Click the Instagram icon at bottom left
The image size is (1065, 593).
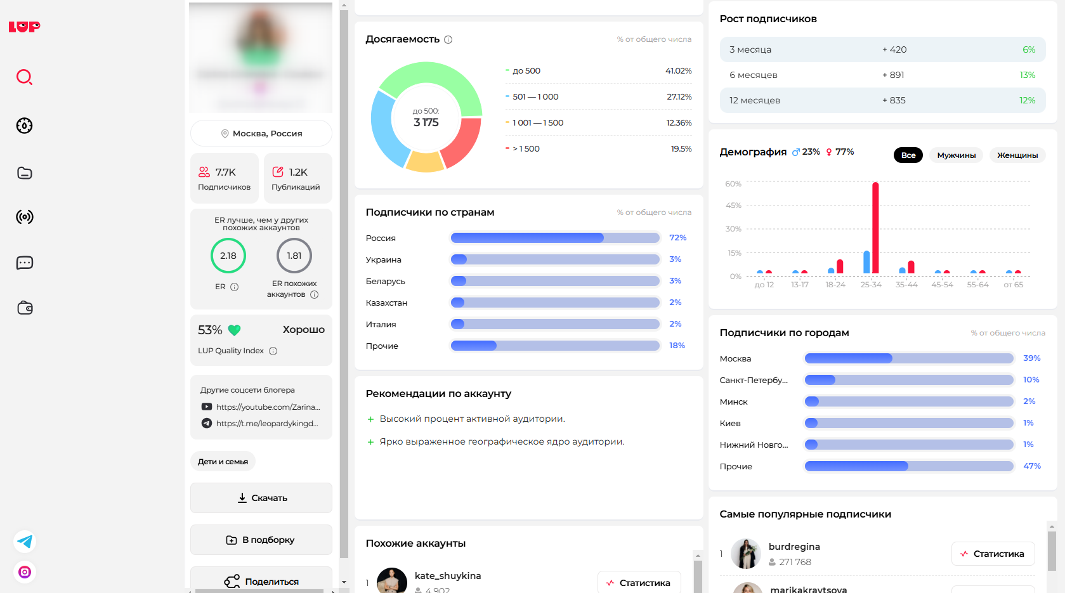25,572
